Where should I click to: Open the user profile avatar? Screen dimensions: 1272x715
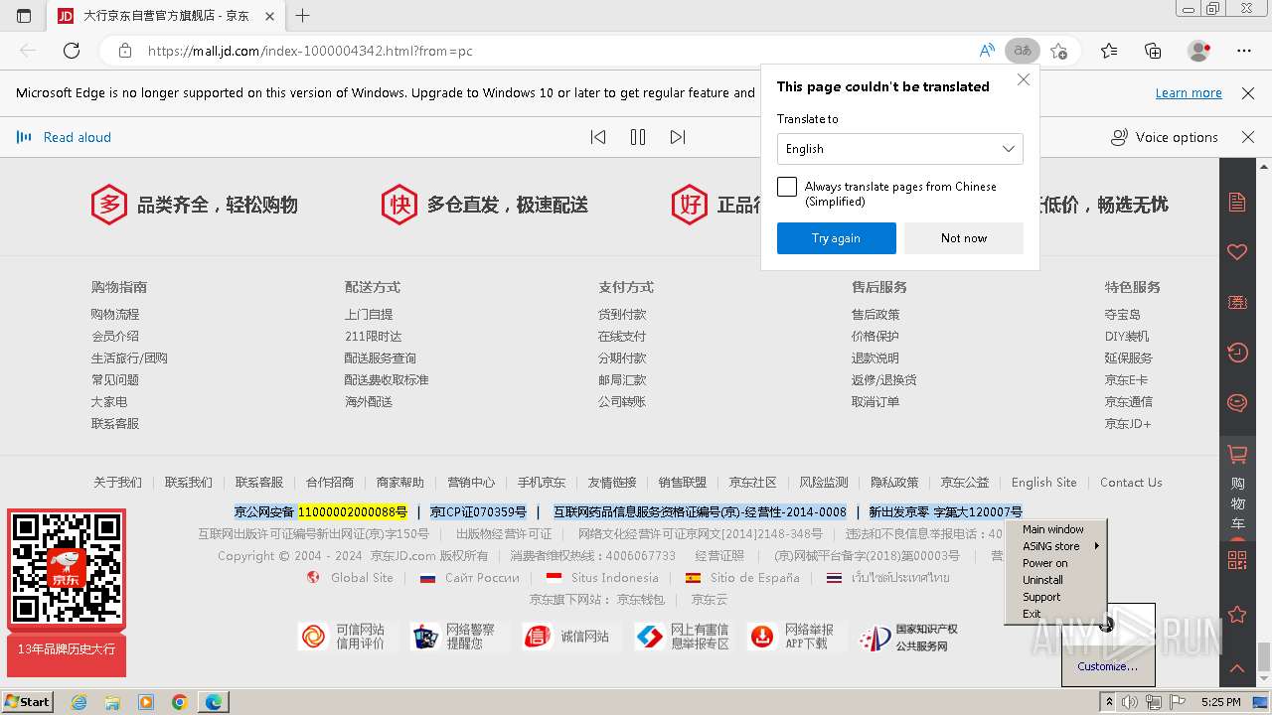(1199, 51)
